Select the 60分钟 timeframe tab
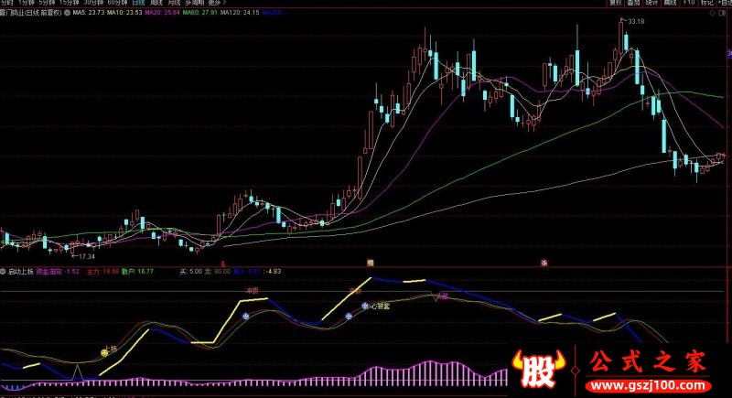Viewport: 732px width, 398px height. click(118, 3)
